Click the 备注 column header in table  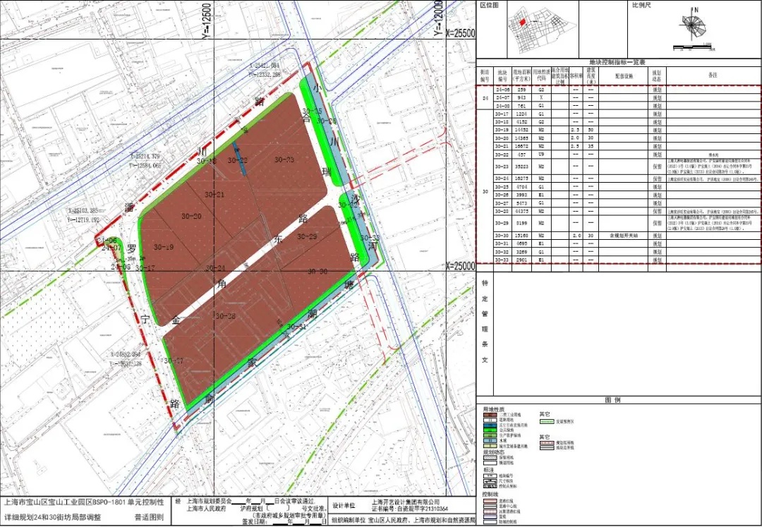713,75
